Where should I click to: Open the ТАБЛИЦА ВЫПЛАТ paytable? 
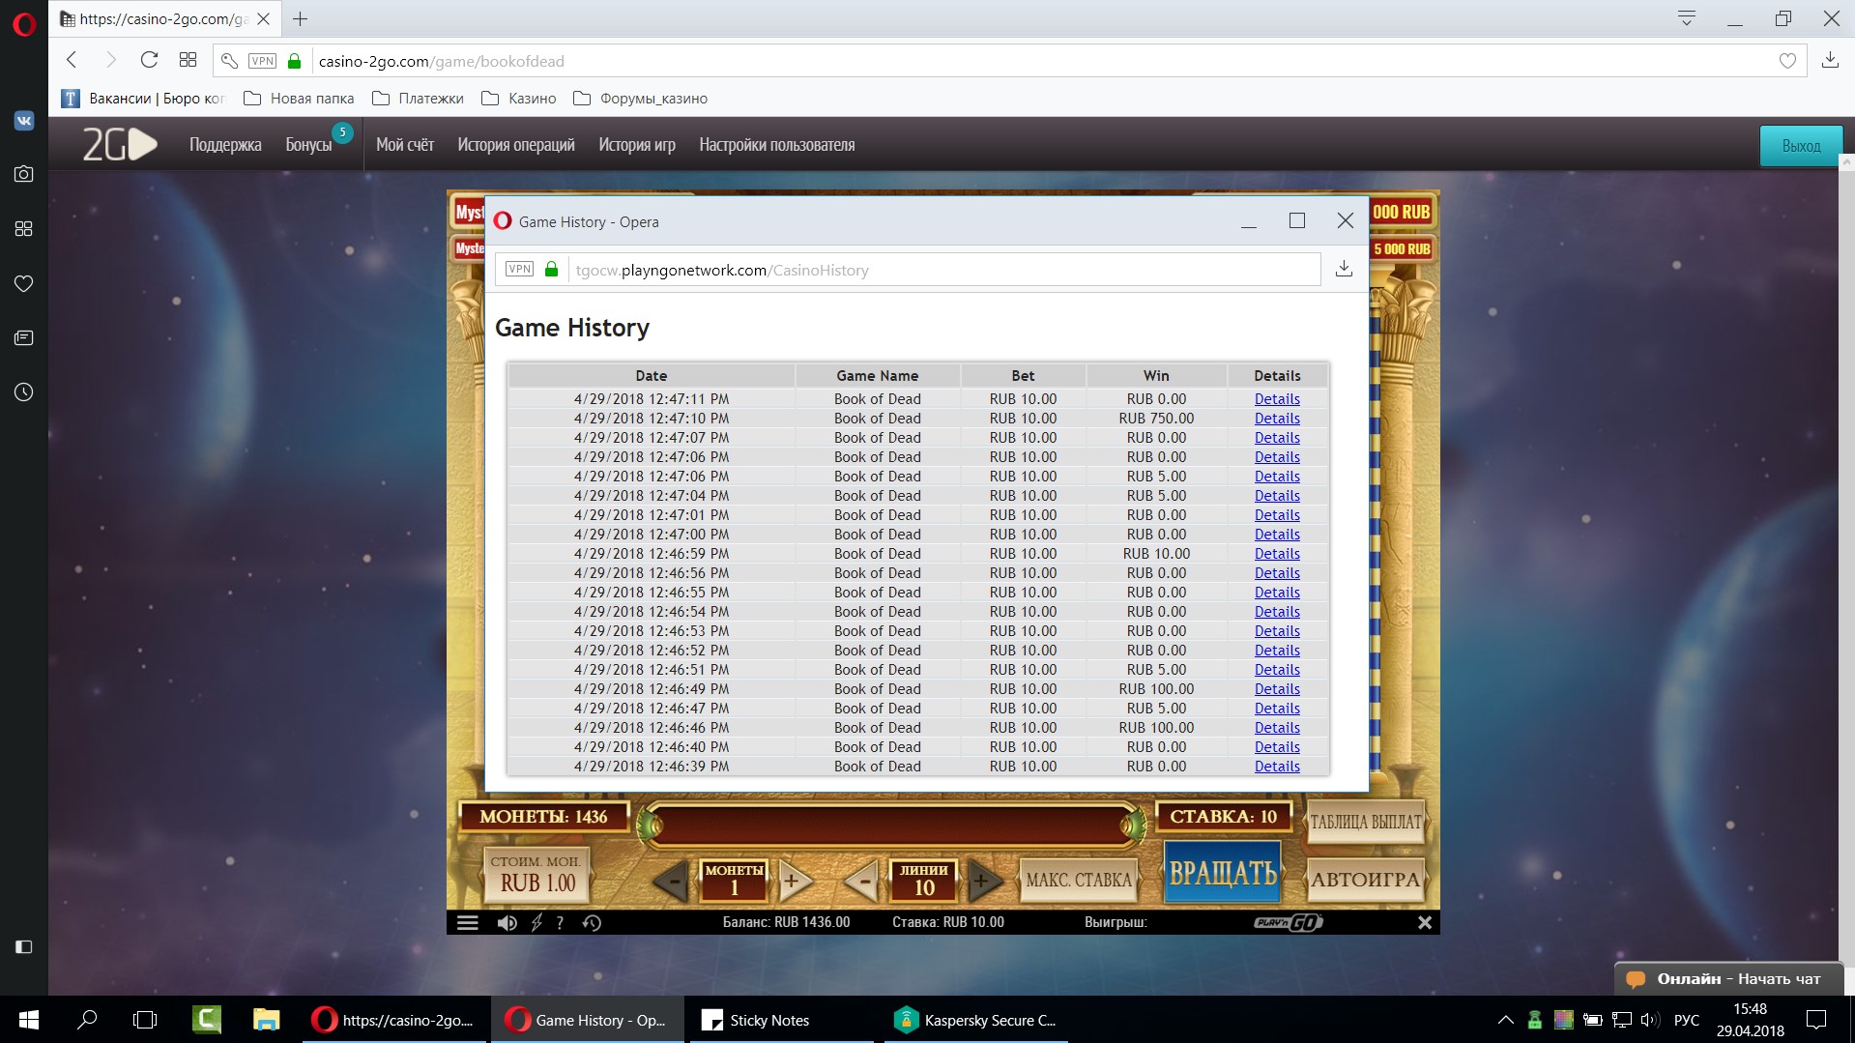click(x=1365, y=823)
